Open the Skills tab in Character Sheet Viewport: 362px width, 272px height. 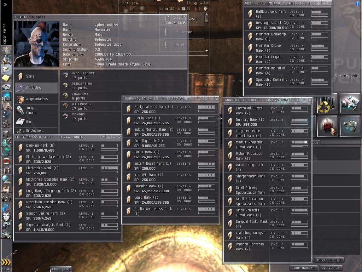pyautogui.click(x=36, y=76)
